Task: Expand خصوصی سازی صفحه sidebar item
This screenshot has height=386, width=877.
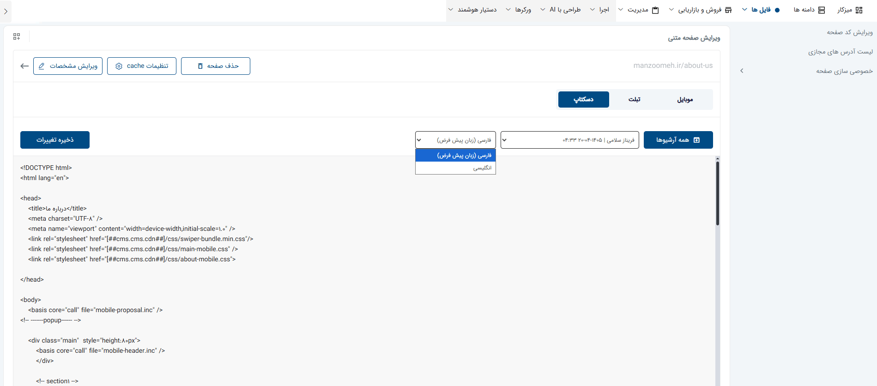Action: (x=806, y=71)
